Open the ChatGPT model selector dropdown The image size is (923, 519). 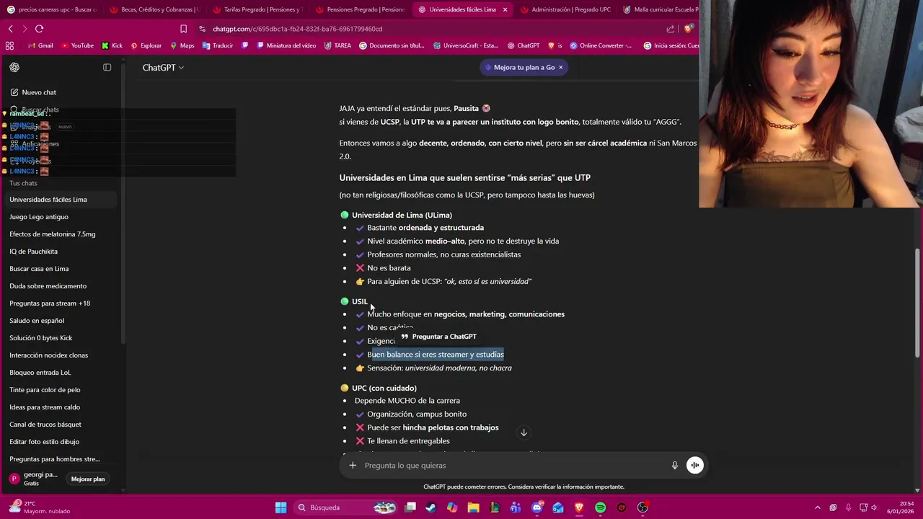point(163,67)
